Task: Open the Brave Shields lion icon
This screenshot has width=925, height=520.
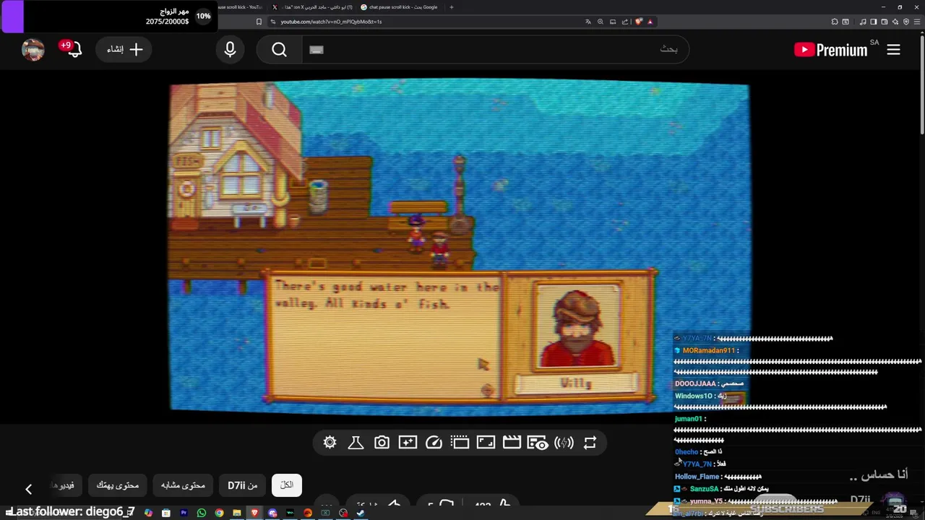Action: [639, 22]
